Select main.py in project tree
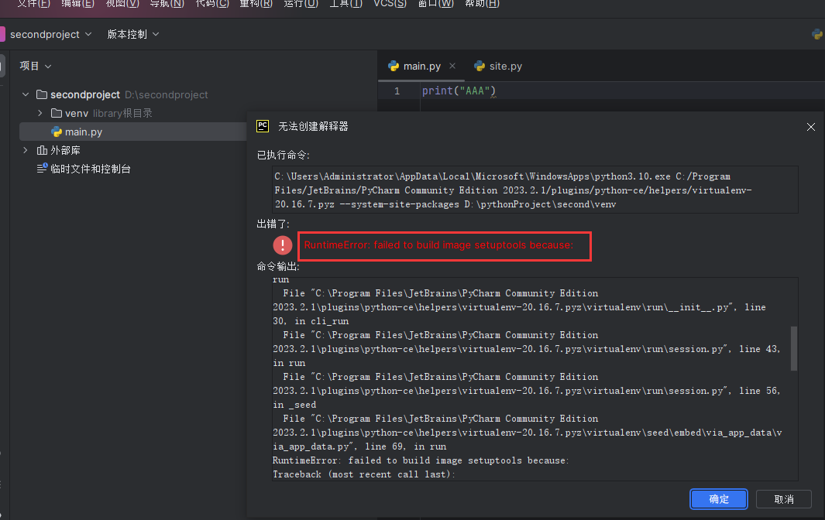Viewport: 825px width, 520px height. [x=83, y=132]
